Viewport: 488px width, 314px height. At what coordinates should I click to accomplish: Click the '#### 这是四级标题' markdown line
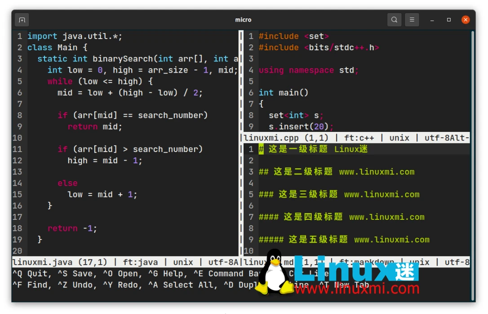coord(342,217)
